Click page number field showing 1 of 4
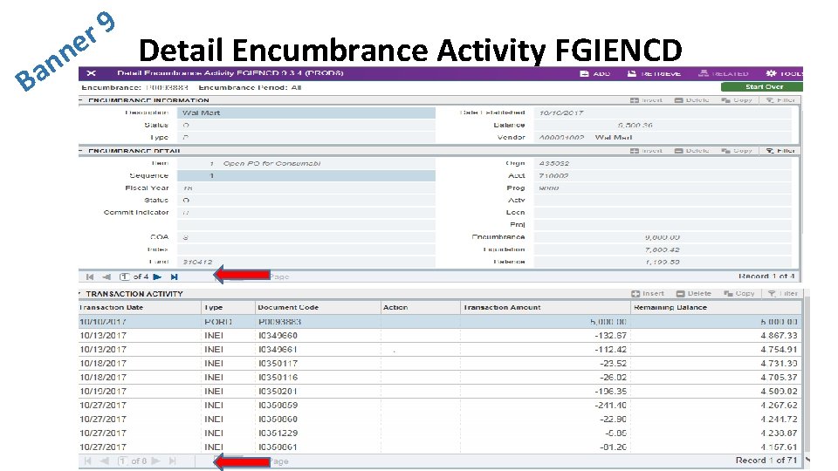 [x=125, y=276]
